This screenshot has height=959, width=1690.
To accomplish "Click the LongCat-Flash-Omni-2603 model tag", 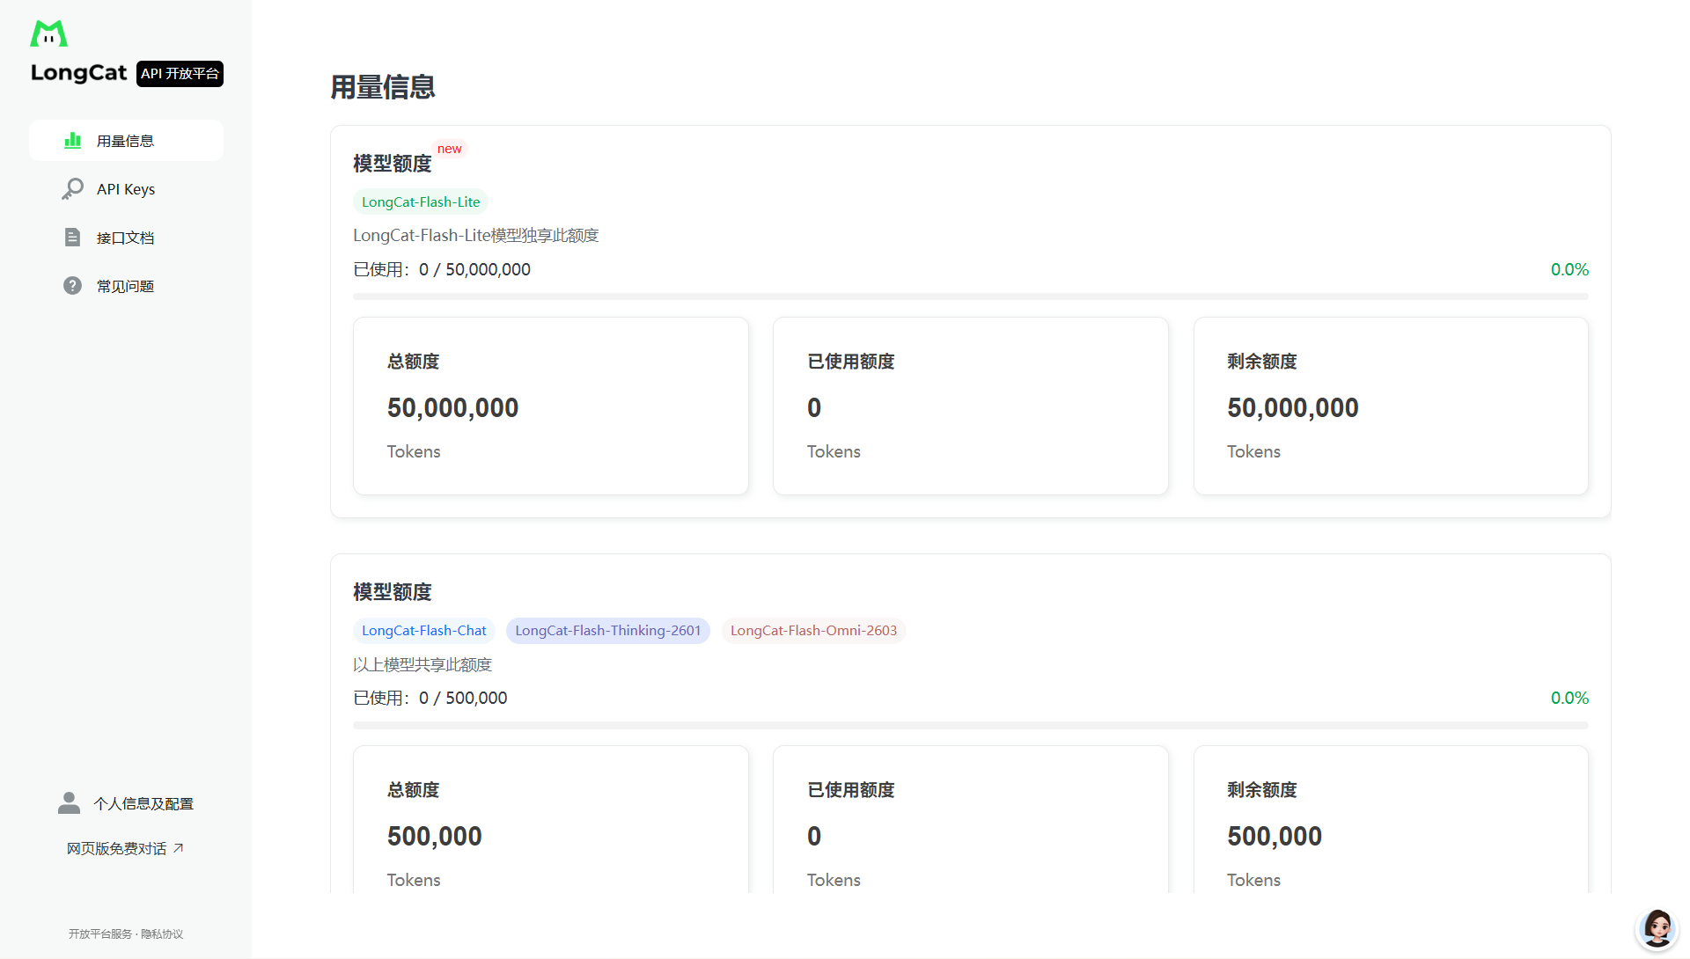I will coord(813,631).
